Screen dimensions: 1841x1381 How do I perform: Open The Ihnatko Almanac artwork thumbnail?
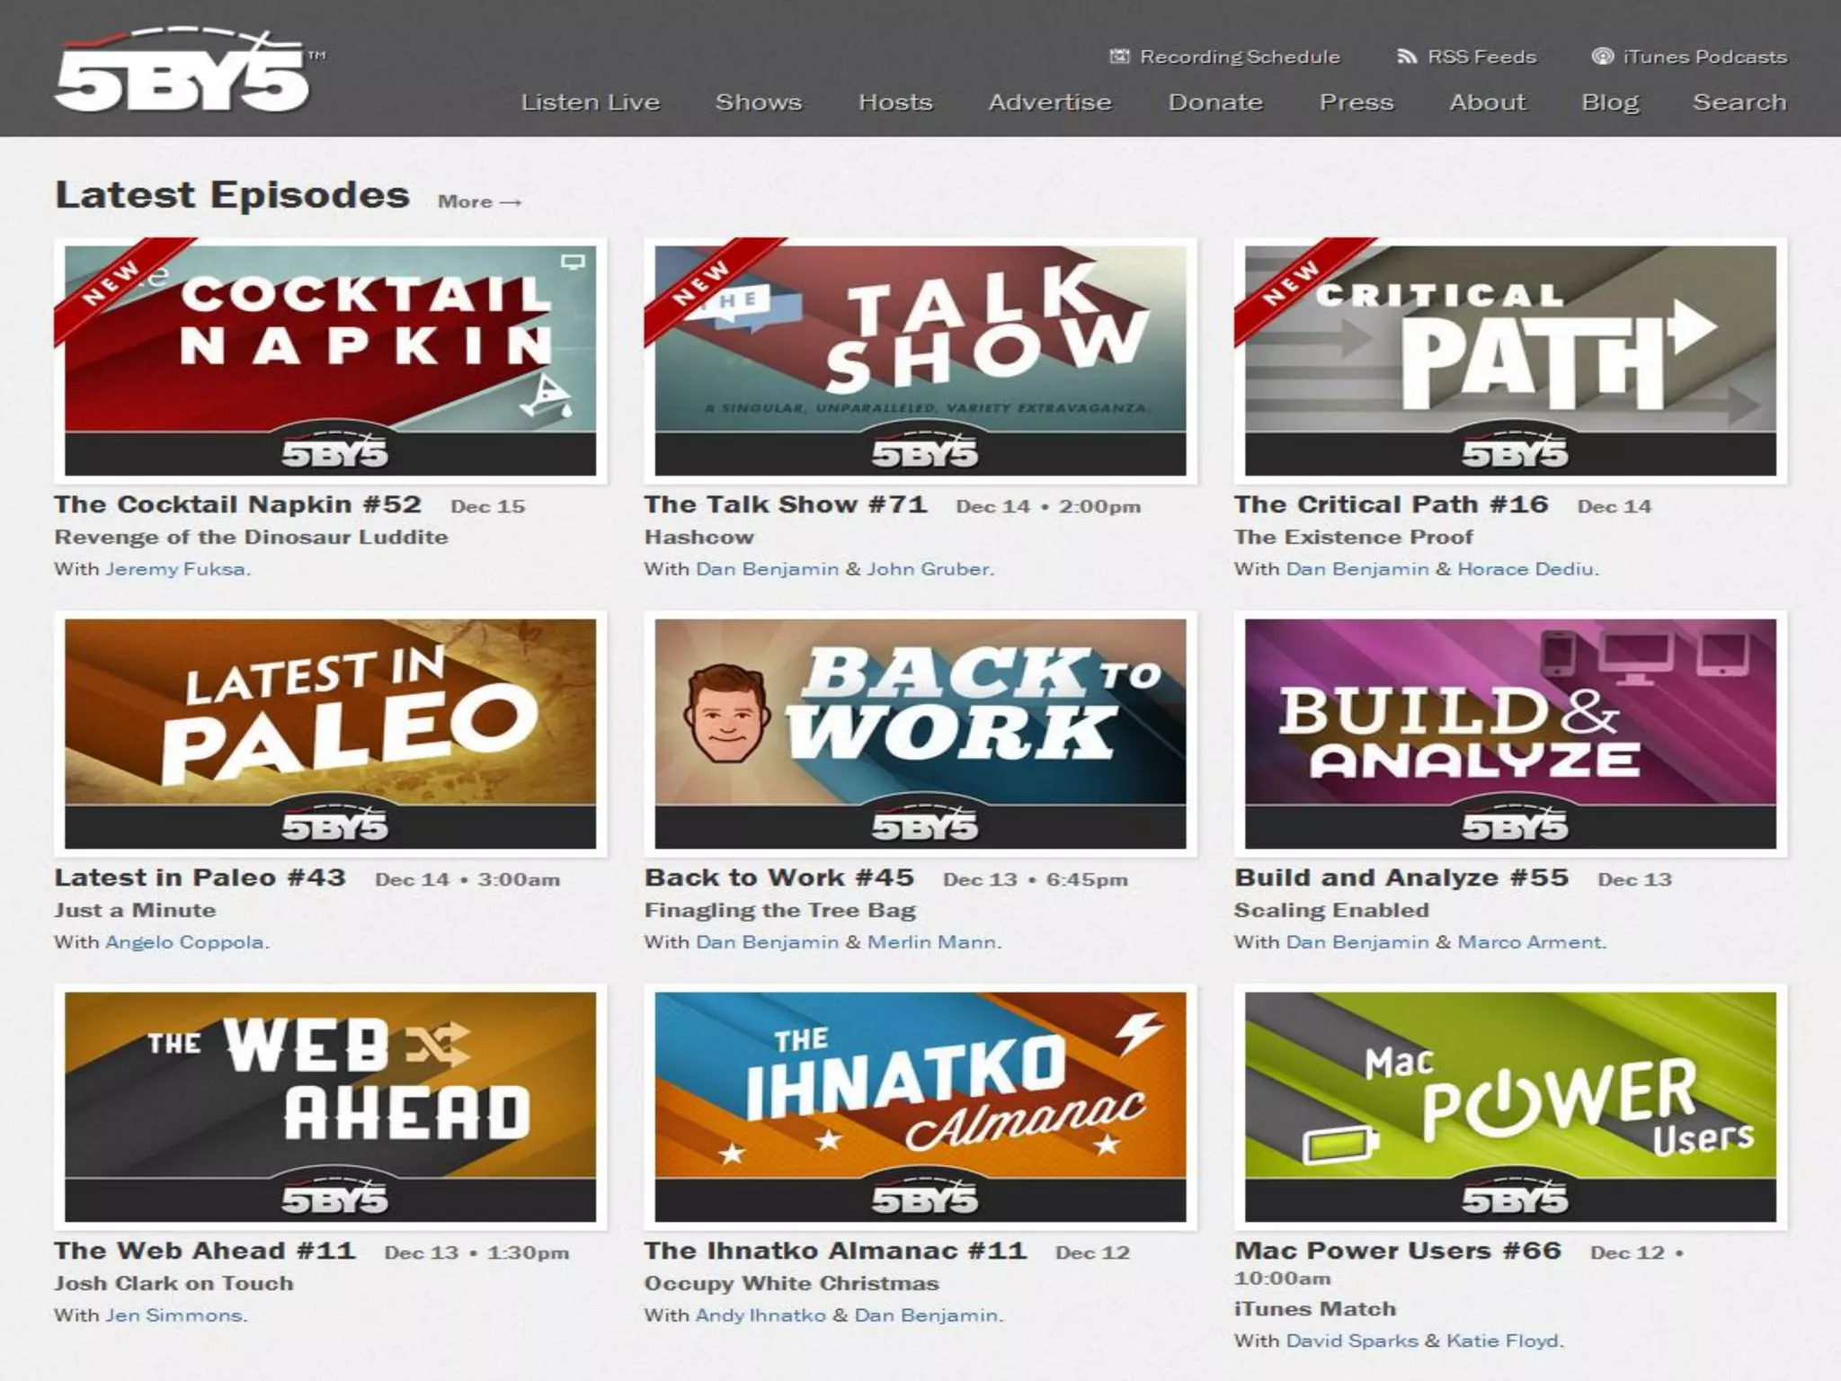pos(920,1106)
